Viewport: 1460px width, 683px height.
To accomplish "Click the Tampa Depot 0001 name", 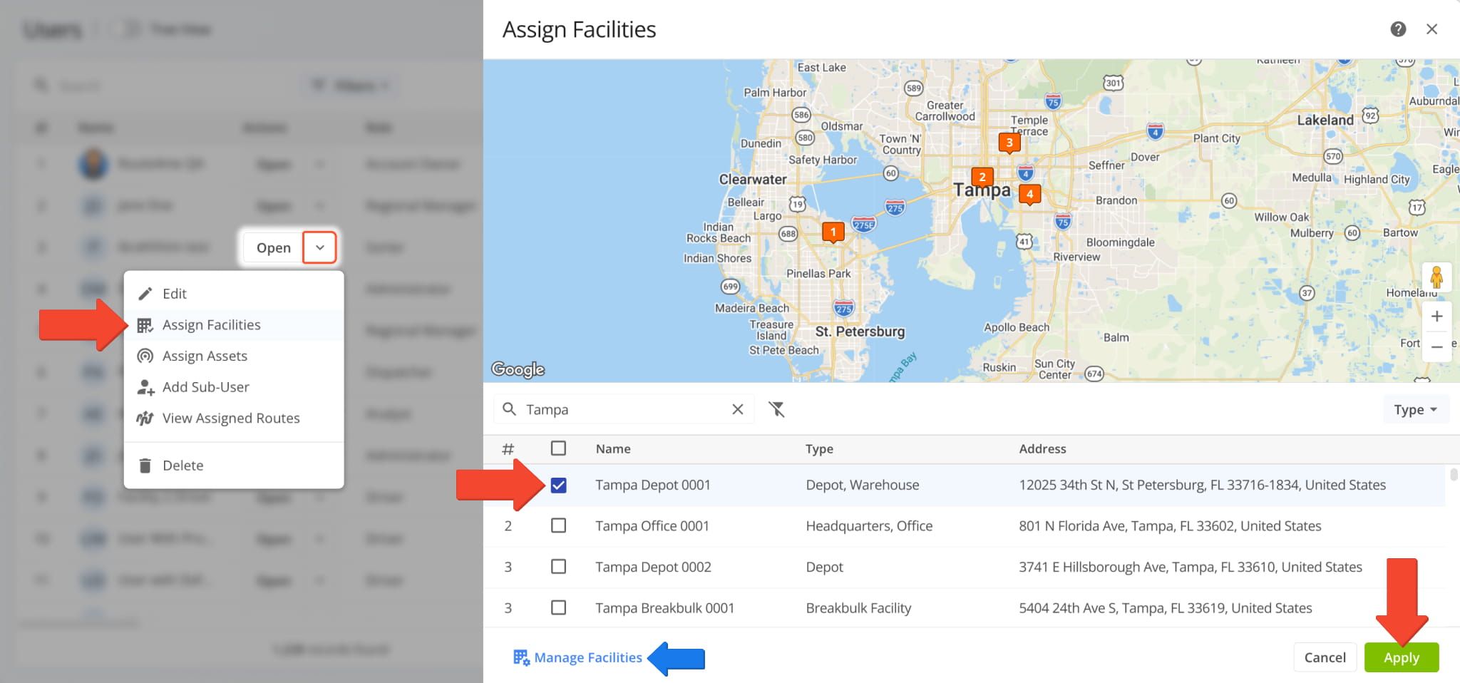I will pos(653,485).
